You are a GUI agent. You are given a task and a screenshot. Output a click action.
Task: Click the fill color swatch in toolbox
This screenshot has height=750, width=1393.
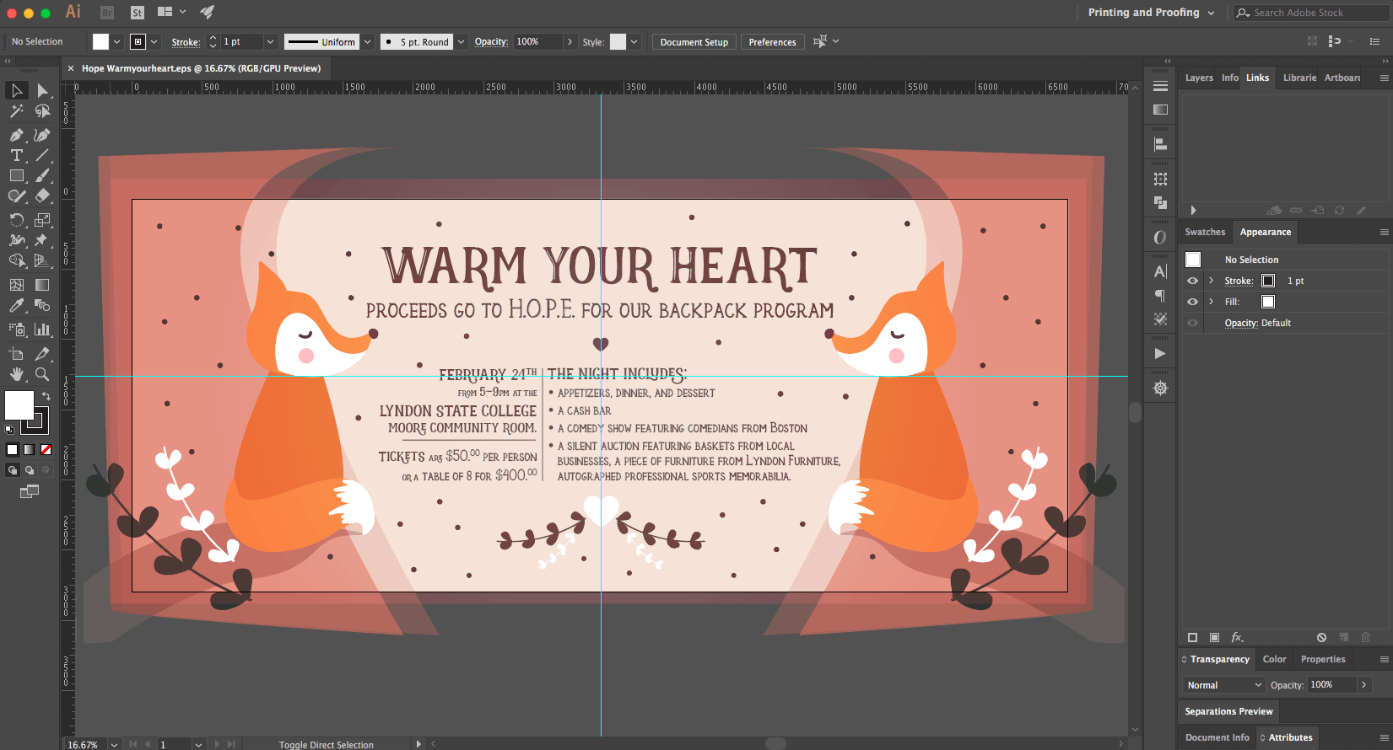(19, 405)
